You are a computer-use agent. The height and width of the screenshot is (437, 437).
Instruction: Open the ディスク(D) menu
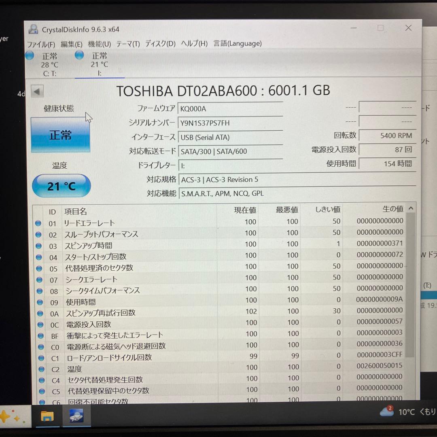coord(160,44)
